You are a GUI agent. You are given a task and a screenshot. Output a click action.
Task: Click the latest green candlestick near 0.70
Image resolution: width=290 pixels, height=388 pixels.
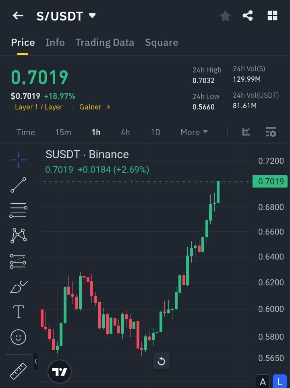(x=218, y=192)
